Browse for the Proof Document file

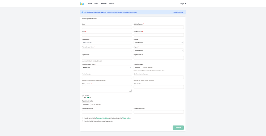[138, 68]
